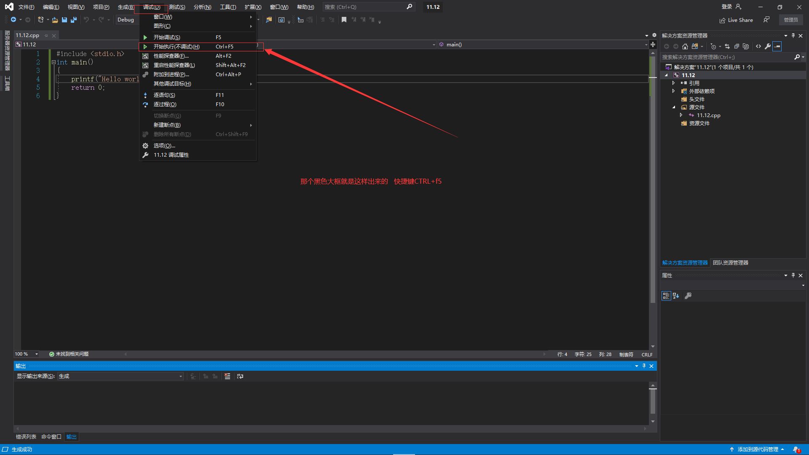The height and width of the screenshot is (455, 809).
Task: Click the Live Share icon
Action: coord(722,20)
